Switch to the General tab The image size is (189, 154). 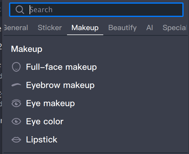pyautogui.click(x=16, y=28)
